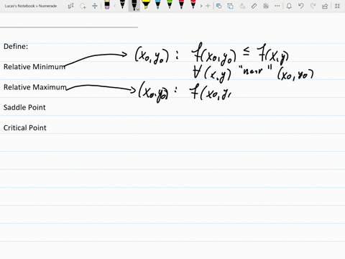
Task: Open the notifications bell
Action: [x=289, y=6]
